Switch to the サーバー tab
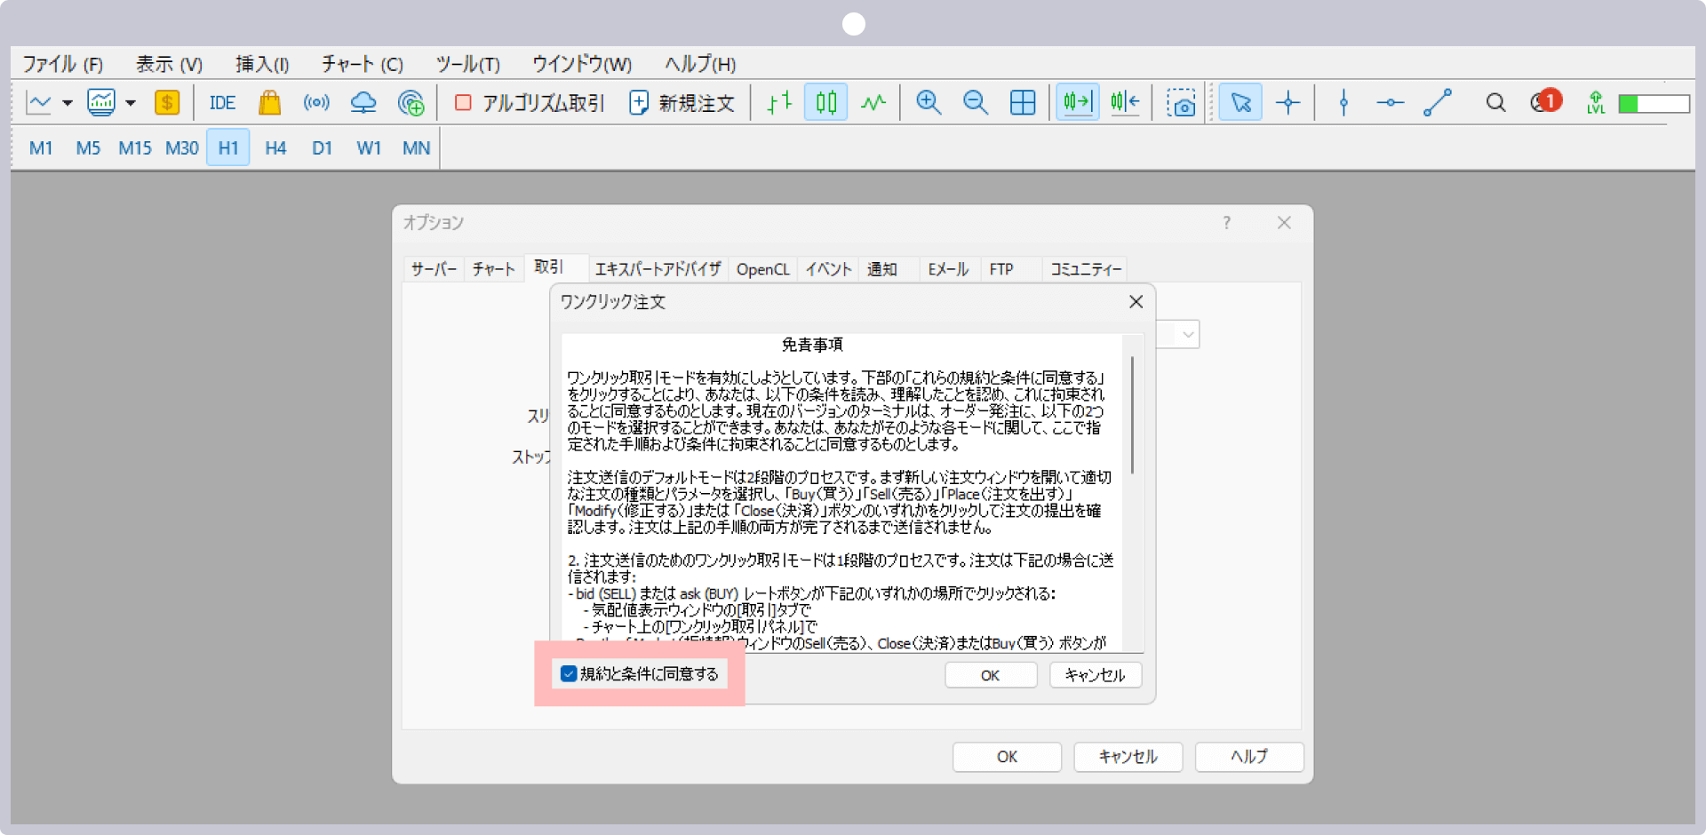This screenshot has height=835, width=1706. (434, 269)
